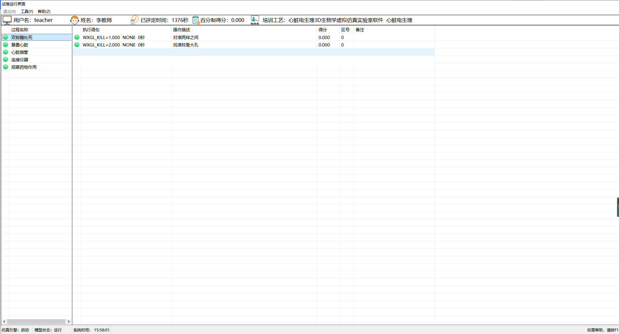Image resolution: width=619 pixels, height=334 pixels.
Task: Click the monitor icon beside 用户名
Action: (x=7, y=20)
